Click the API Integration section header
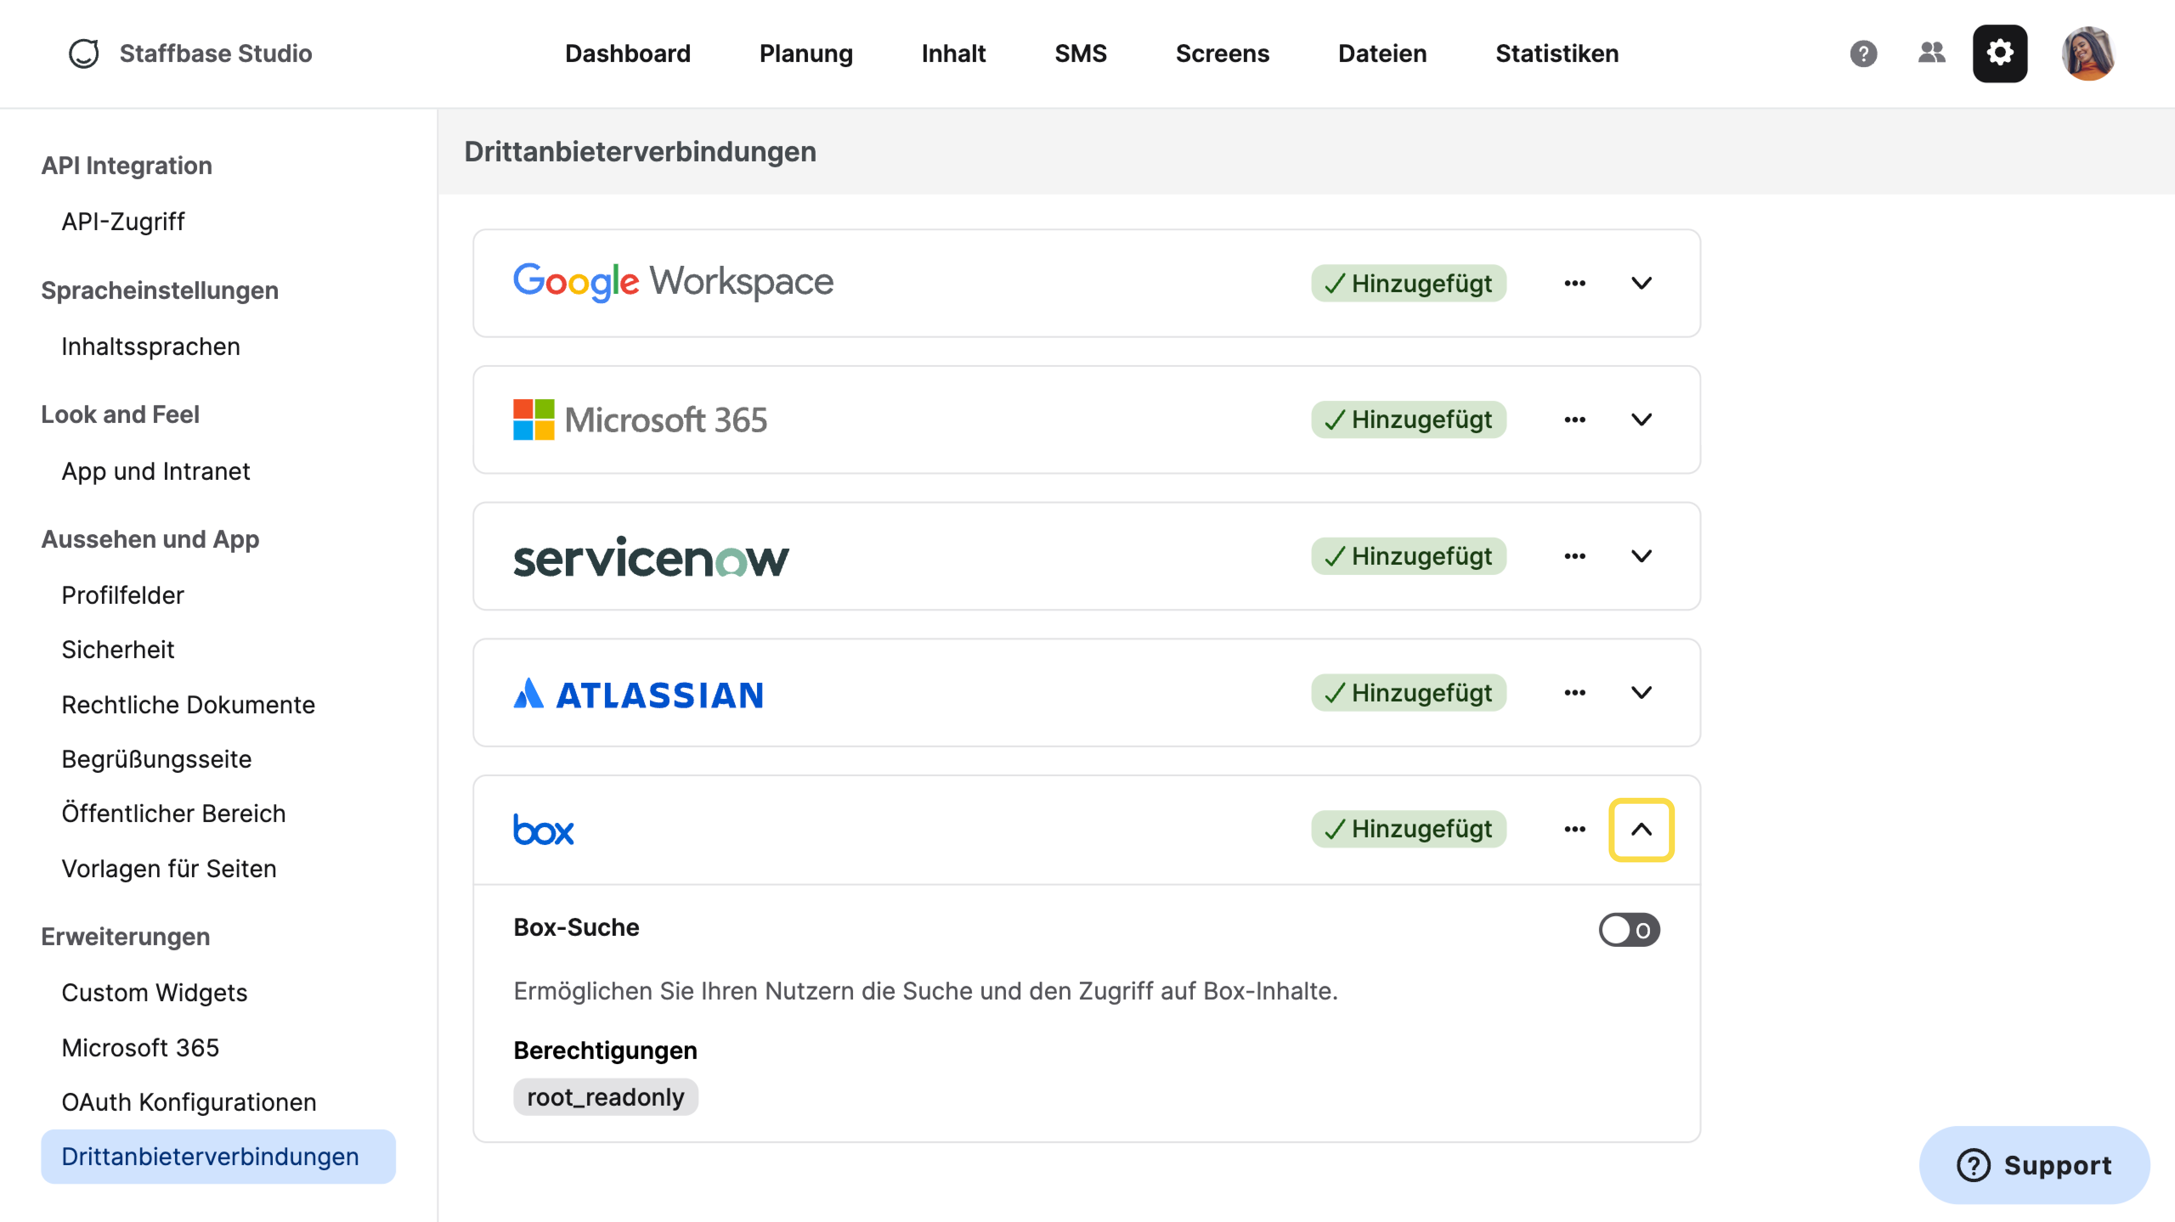 coord(127,166)
